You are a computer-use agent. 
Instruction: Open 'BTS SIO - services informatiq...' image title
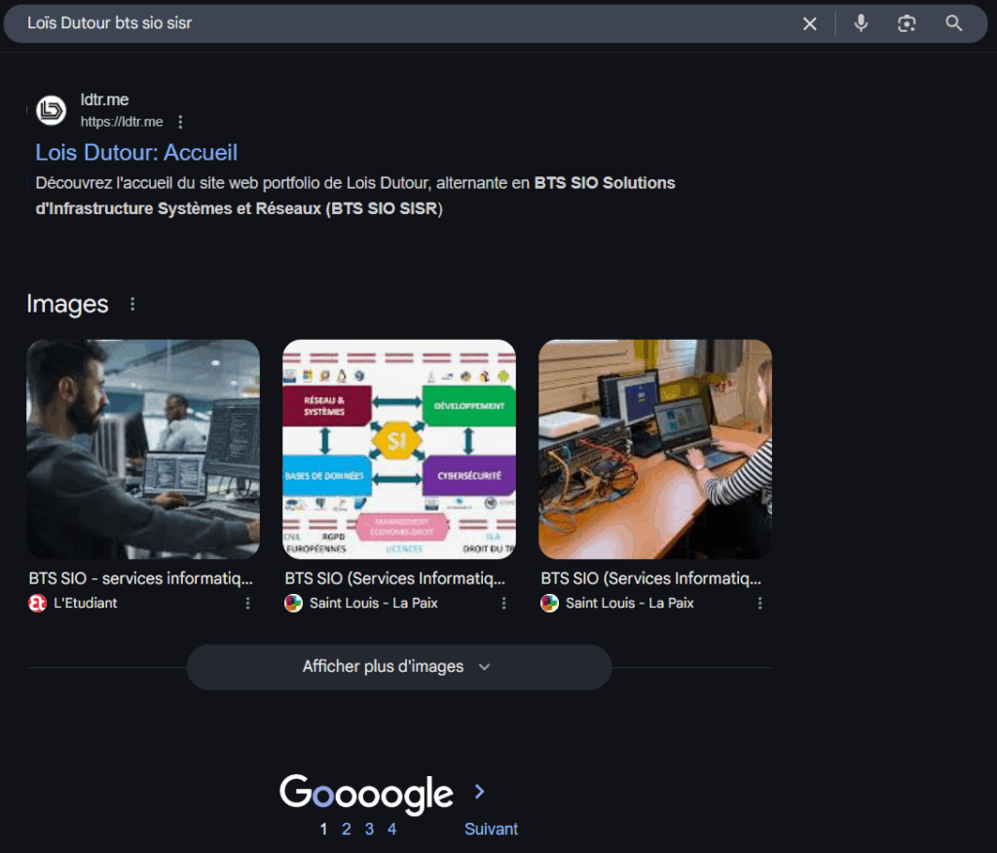(140, 578)
